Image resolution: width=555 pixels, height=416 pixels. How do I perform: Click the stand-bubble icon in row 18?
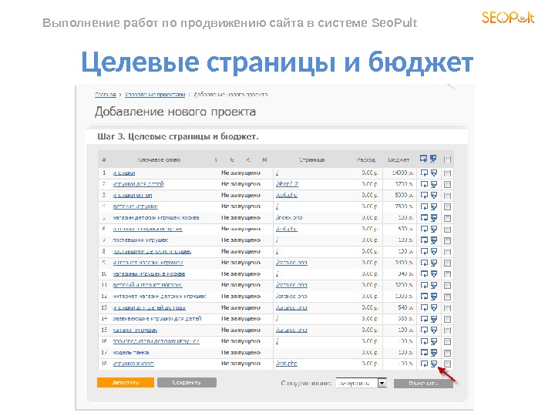click(x=434, y=364)
